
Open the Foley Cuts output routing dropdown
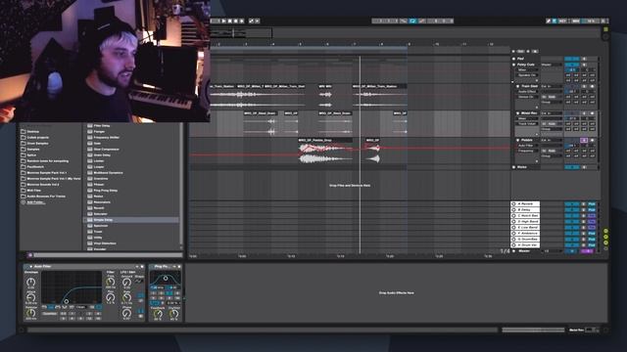(551, 65)
